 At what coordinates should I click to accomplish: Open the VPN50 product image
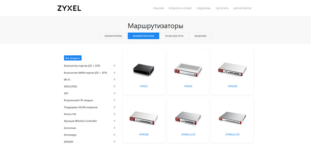[188, 70]
